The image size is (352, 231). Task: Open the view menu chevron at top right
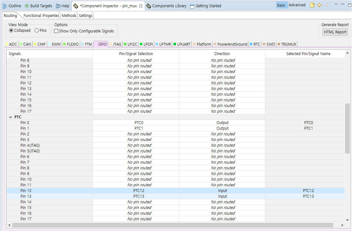point(336,5)
